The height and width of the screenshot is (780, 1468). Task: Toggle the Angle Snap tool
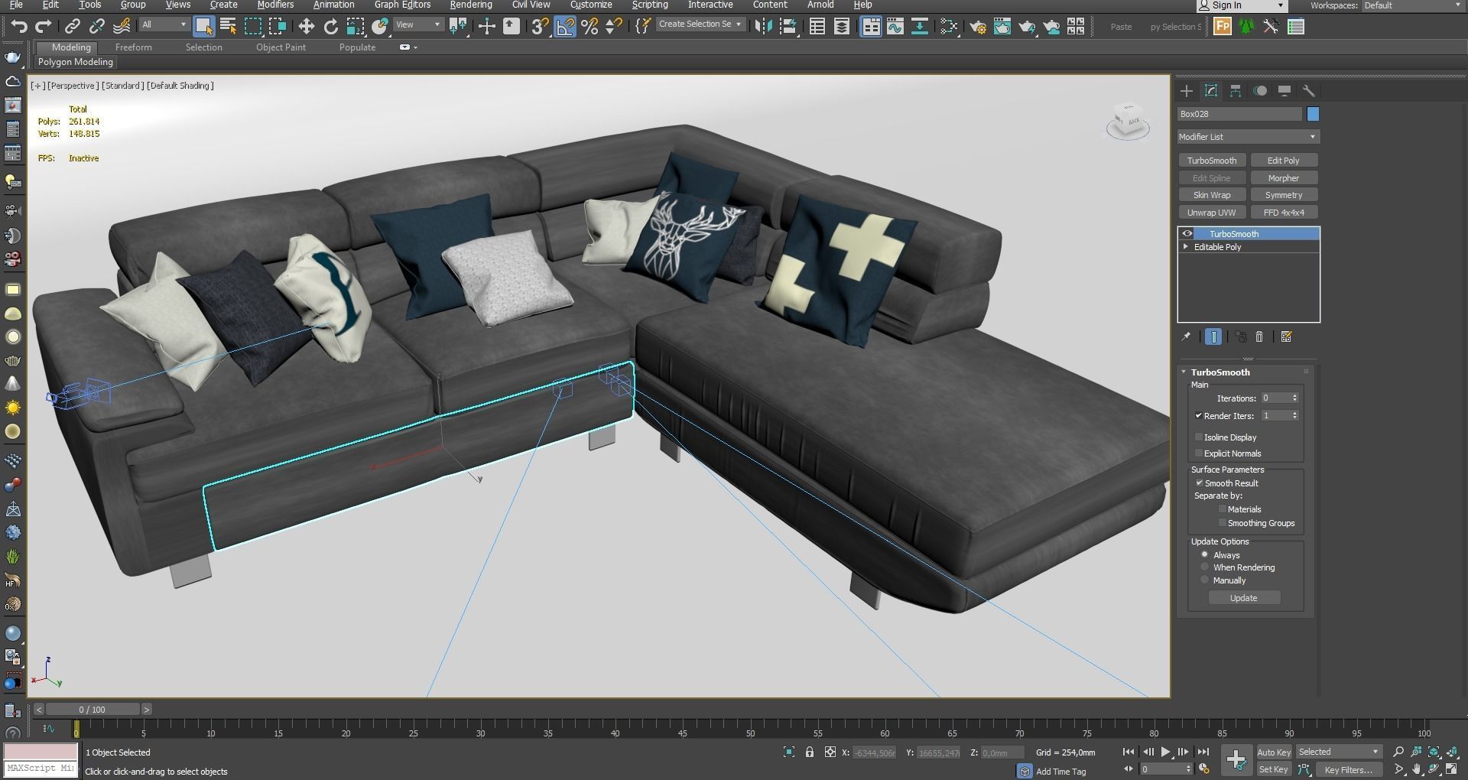(x=564, y=27)
